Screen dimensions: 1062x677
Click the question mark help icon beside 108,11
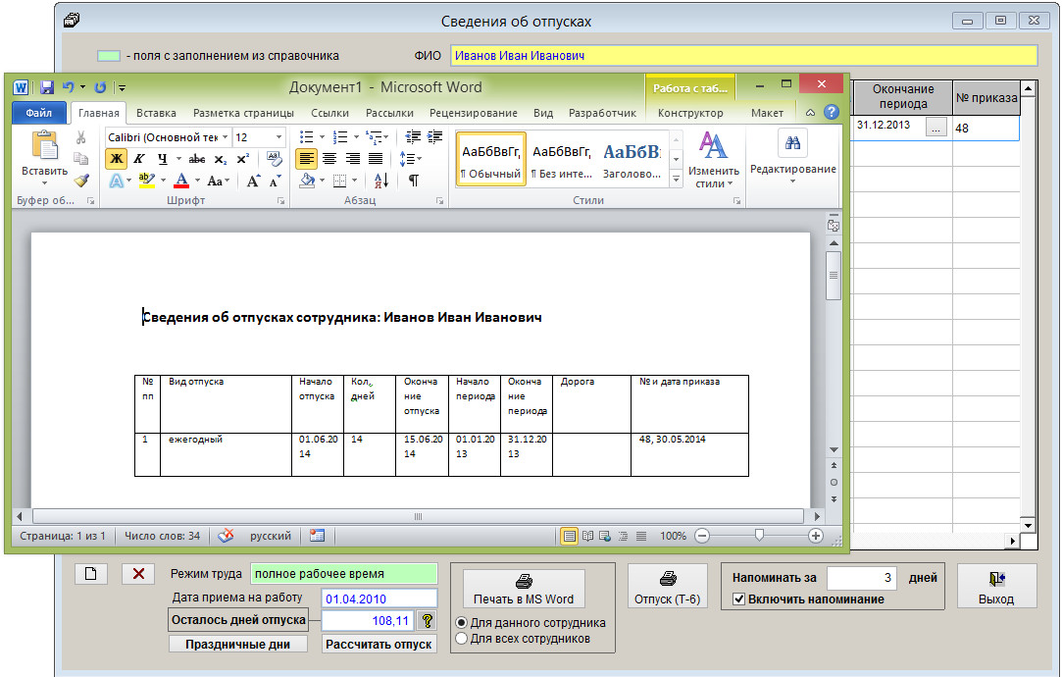[427, 620]
